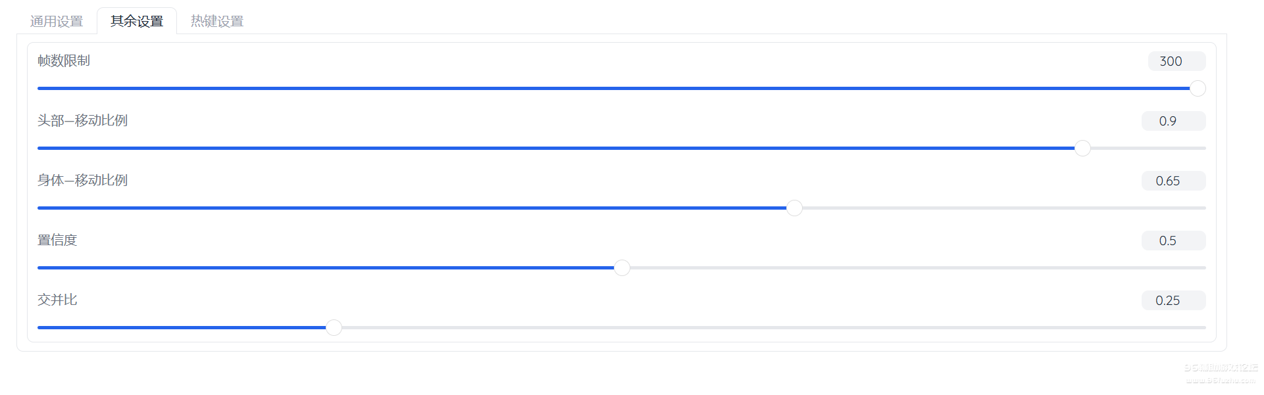Click the 头部—移动比例 label
The width and height of the screenshot is (1264, 395).
pyautogui.click(x=83, y=120)
